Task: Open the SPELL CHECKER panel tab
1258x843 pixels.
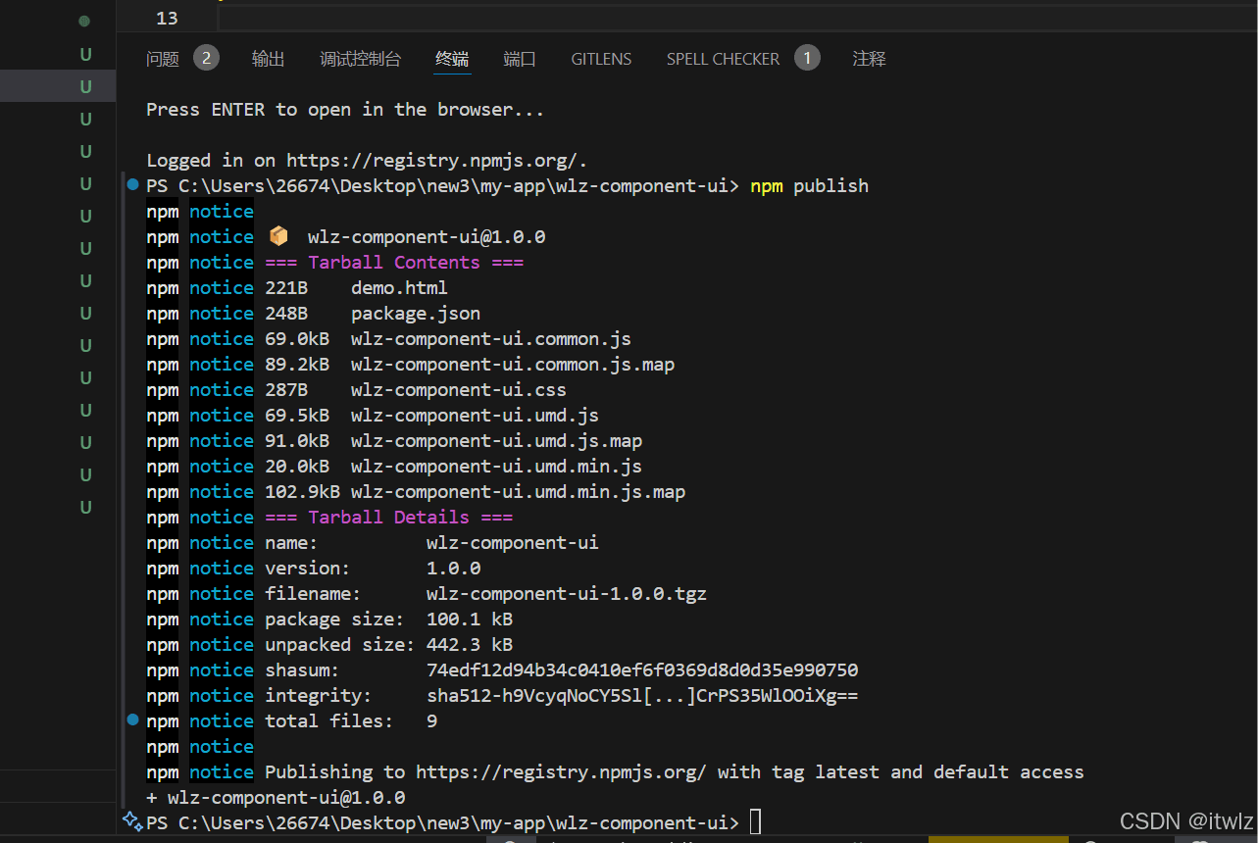Action: pyautogui.click(x=723, y=59)
